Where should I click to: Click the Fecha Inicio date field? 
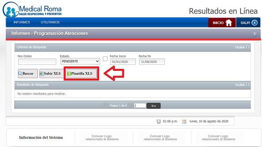(x=123, y=62)
